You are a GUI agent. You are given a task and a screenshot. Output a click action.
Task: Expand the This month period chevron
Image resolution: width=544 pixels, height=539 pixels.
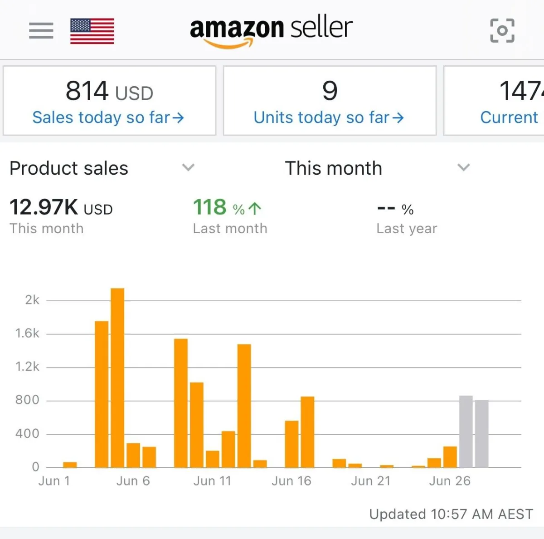click(463, 167)
